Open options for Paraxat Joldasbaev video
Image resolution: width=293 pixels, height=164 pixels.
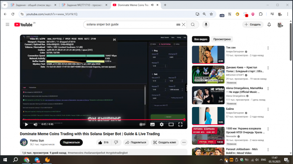coord(268,150)
